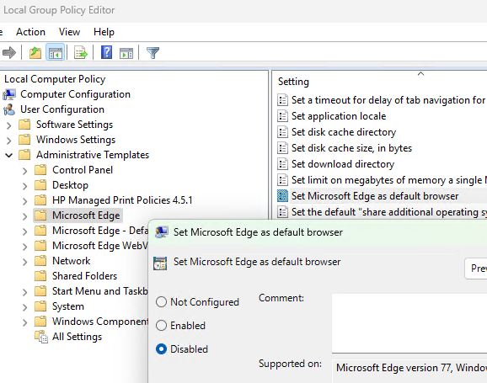
Task: Expand the Microsoft Edge WebView node
Action: point(24,247)
